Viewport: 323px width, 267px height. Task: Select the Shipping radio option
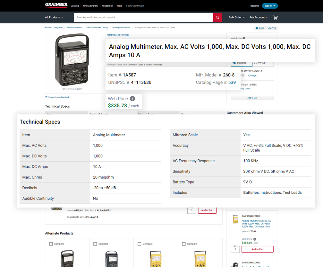pos(234,63)
